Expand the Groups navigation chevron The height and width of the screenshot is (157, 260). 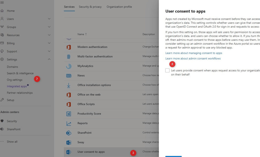pos(49,27)
